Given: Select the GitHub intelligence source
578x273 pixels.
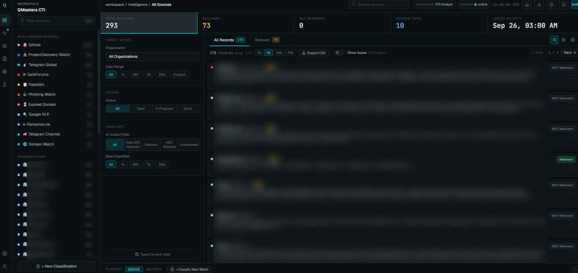Looking at the screenshot, I should (55, 45).
